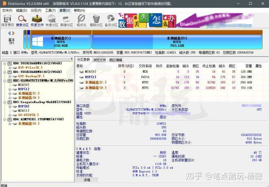Collapse the HD4:ASMTUSB3.1 disk node
The image size is (269, 187).
[4, 119]
